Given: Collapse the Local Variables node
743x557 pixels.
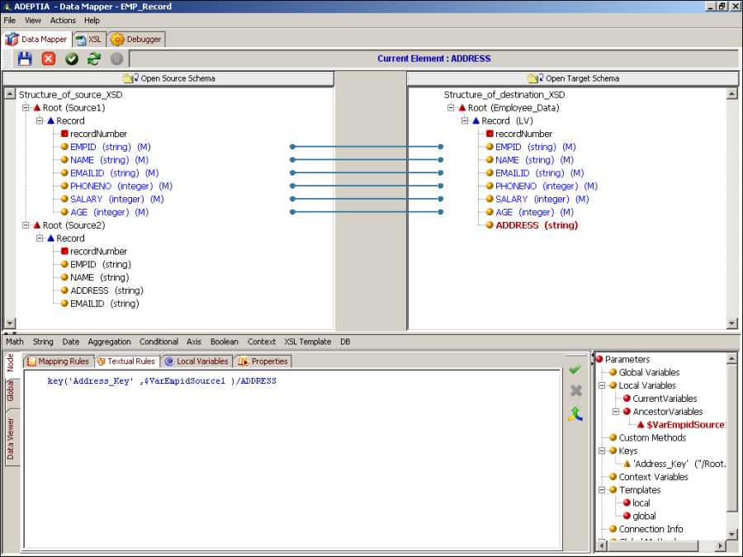Looking at the screenshot, I should (x=603, y=385).
